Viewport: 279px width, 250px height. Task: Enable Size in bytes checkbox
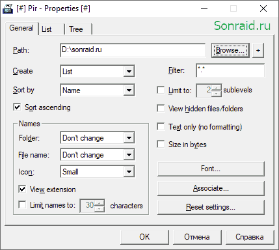point(161,144)
